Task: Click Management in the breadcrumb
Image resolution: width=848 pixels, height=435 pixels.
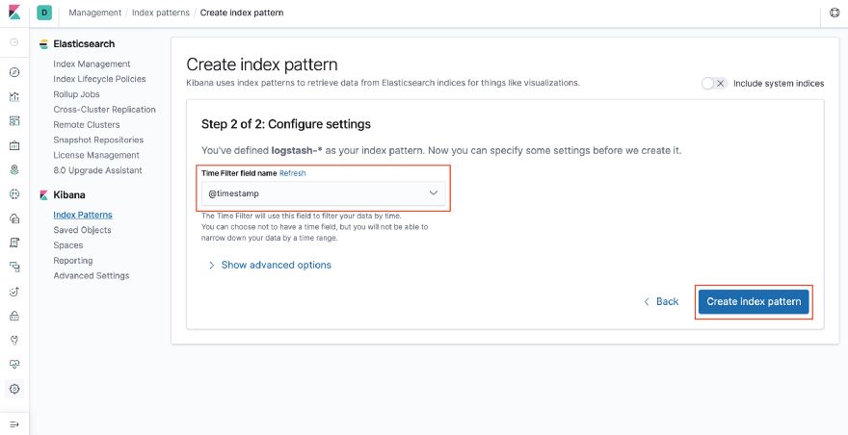Action: (x=95, y=13)
